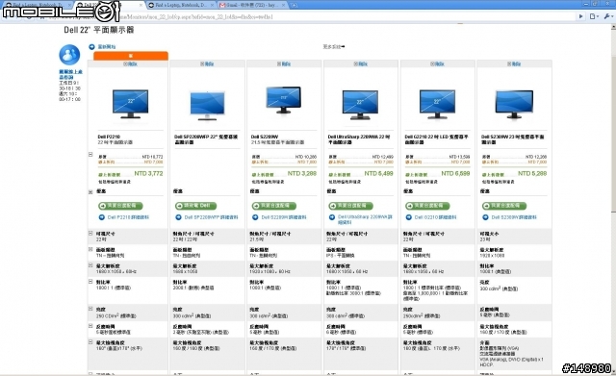Open the Dell SP2208WFP 詳細資料 link
This screenshot has height=376, width=616.
click(212, 217)
